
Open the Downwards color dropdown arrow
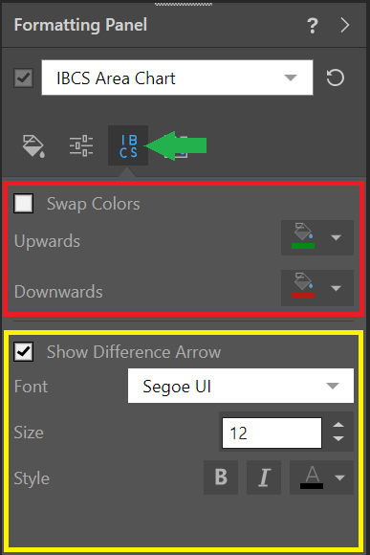coord(336,288)
